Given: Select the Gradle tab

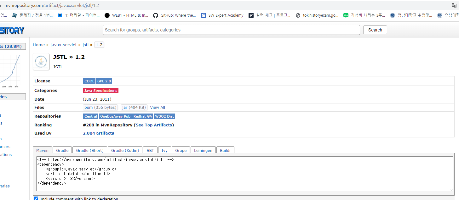Looking at the screenshot, I should click(x=62, y=150).
